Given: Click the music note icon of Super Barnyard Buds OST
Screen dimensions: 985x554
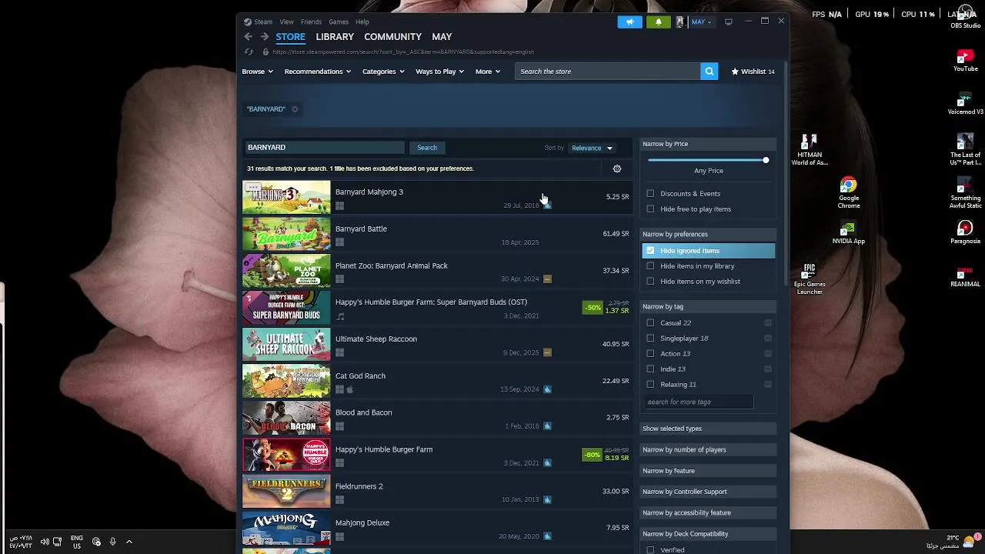Looking at the screenshot, I should click(339, 316).
